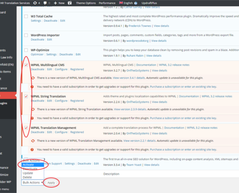Deactivate WordPress Importer plugin

click(38, 40)
